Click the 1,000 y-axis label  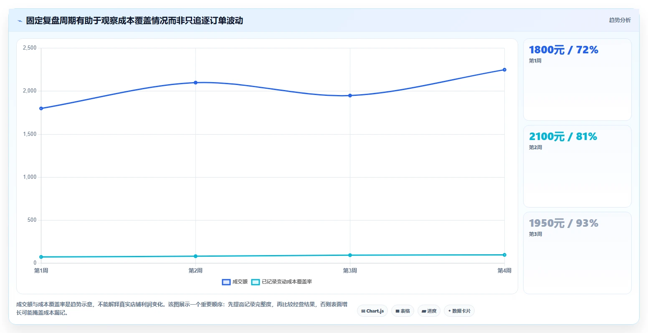point(30,177)
